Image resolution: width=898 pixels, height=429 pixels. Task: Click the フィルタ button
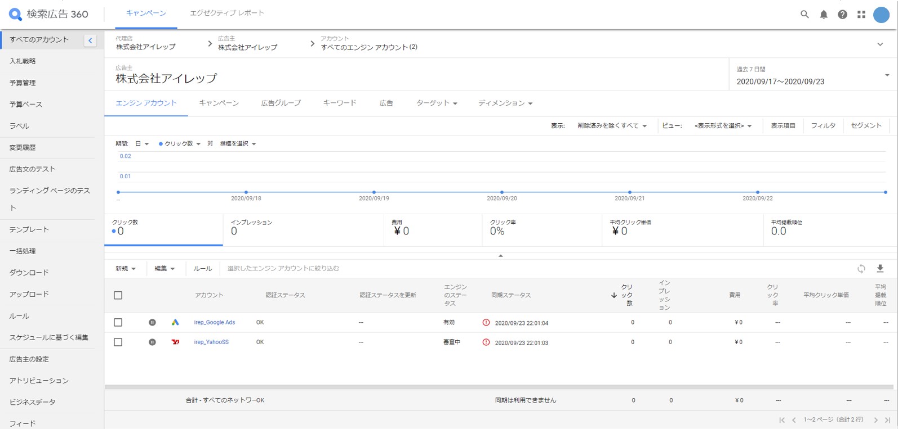click(x=823, y=126)
